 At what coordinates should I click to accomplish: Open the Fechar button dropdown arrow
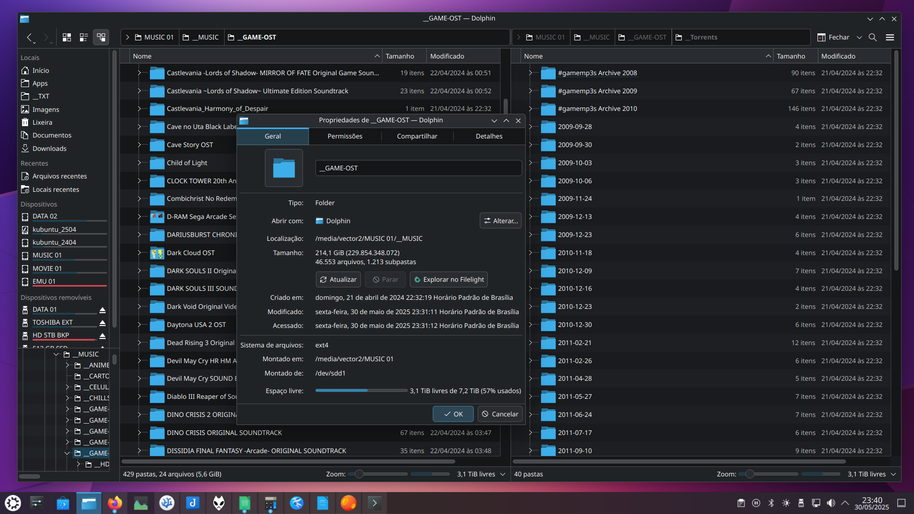coord(859,37)
